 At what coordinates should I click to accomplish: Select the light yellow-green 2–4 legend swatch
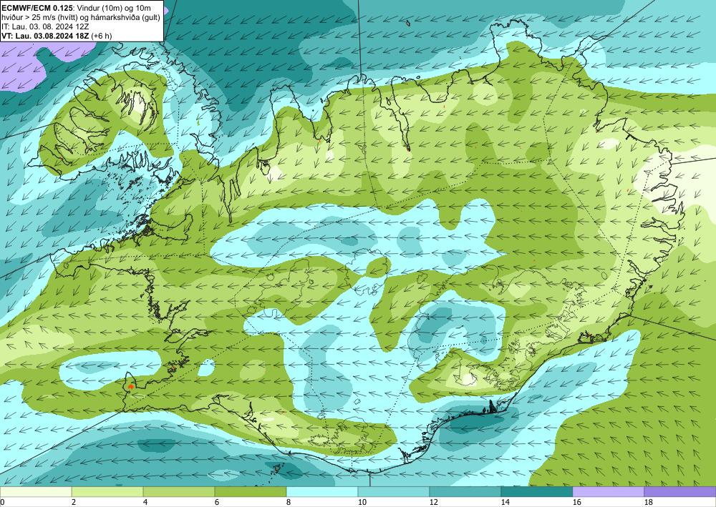click(x=107, y=491)
